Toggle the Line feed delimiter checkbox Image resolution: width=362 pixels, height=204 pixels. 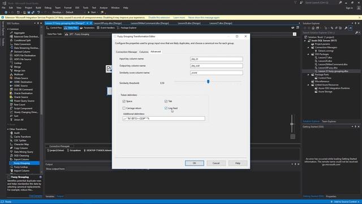point(166,108)
